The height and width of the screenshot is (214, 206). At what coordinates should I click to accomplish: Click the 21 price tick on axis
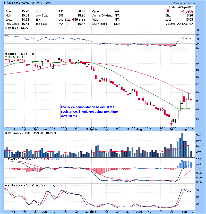point(197,57)
